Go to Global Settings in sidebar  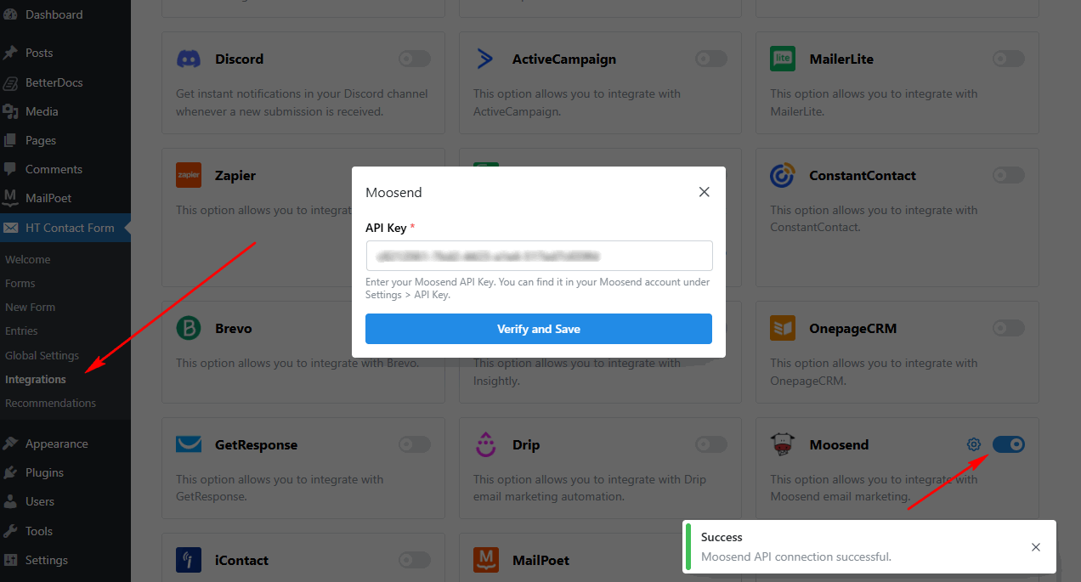pyautogui.click(x=42, y=355)
